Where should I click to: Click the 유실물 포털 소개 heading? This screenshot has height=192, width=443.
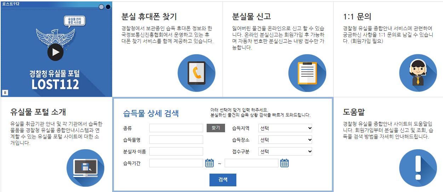tap(38, 112)
